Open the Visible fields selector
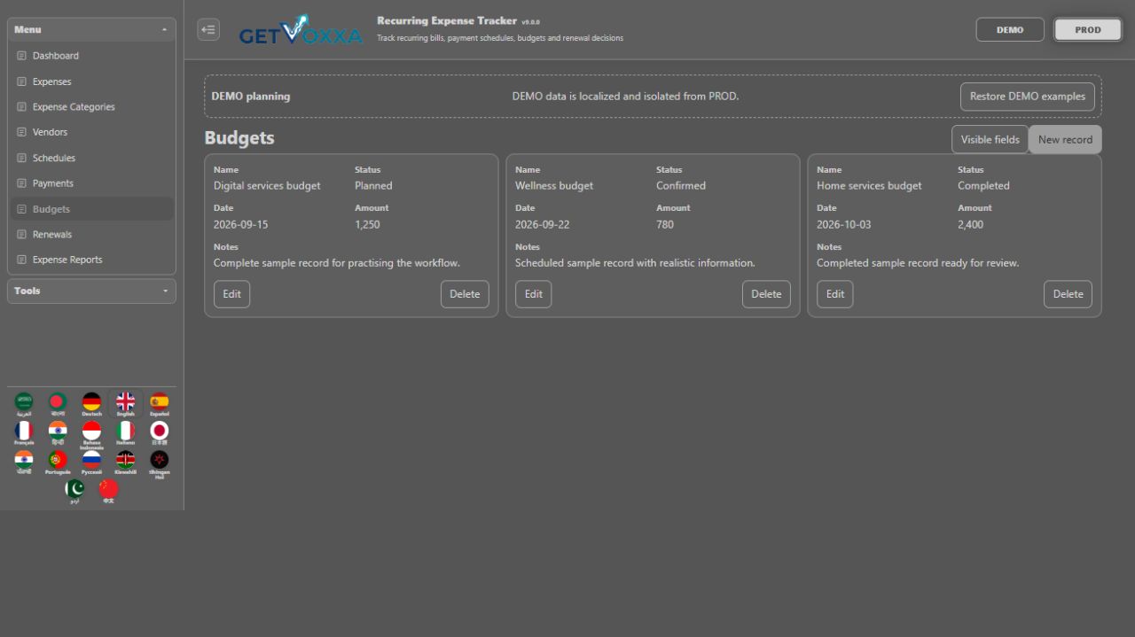Viewport: 1135px width, 637px height. coord(990,139)
